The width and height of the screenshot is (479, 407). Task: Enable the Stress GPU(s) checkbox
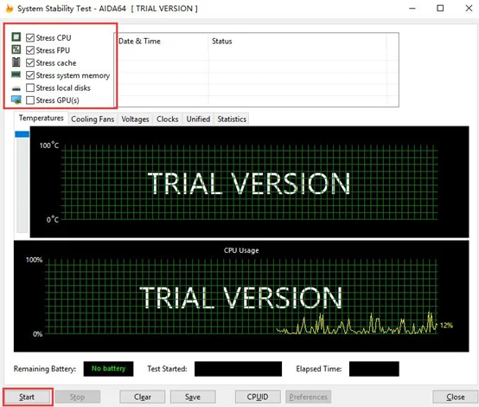30,100
